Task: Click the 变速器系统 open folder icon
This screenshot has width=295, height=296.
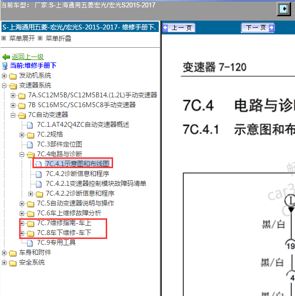Action: click(x=13, y=86)
